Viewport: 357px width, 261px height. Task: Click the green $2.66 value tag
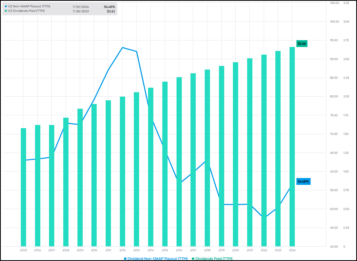point(302,44)
